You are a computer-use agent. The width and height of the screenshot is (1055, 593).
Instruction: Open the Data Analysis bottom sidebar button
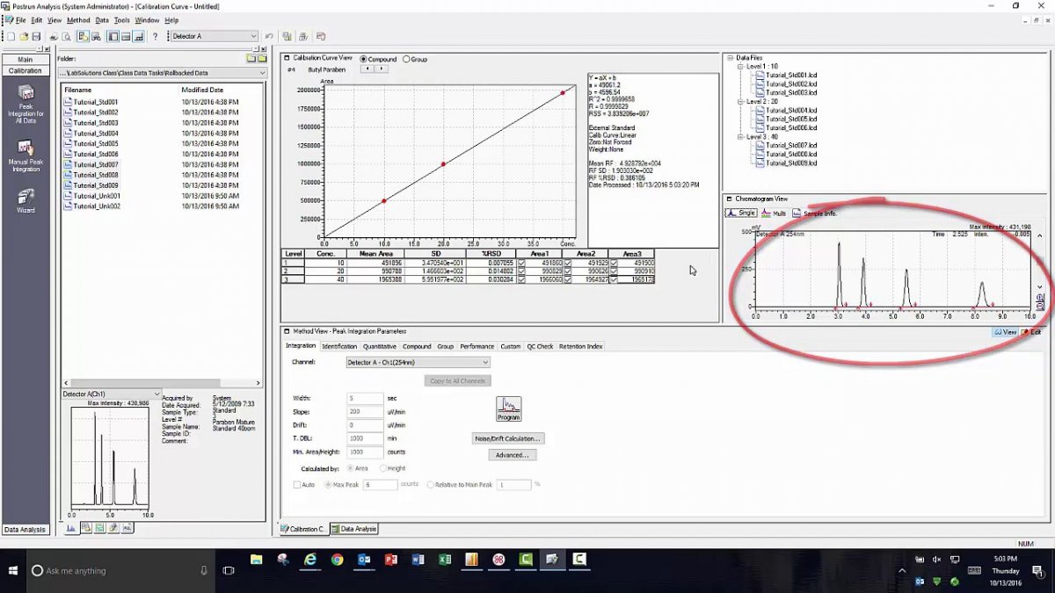25,530
